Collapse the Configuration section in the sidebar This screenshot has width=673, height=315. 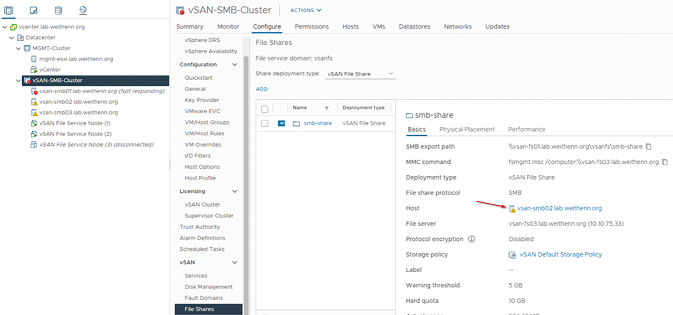tap(234, 65)
